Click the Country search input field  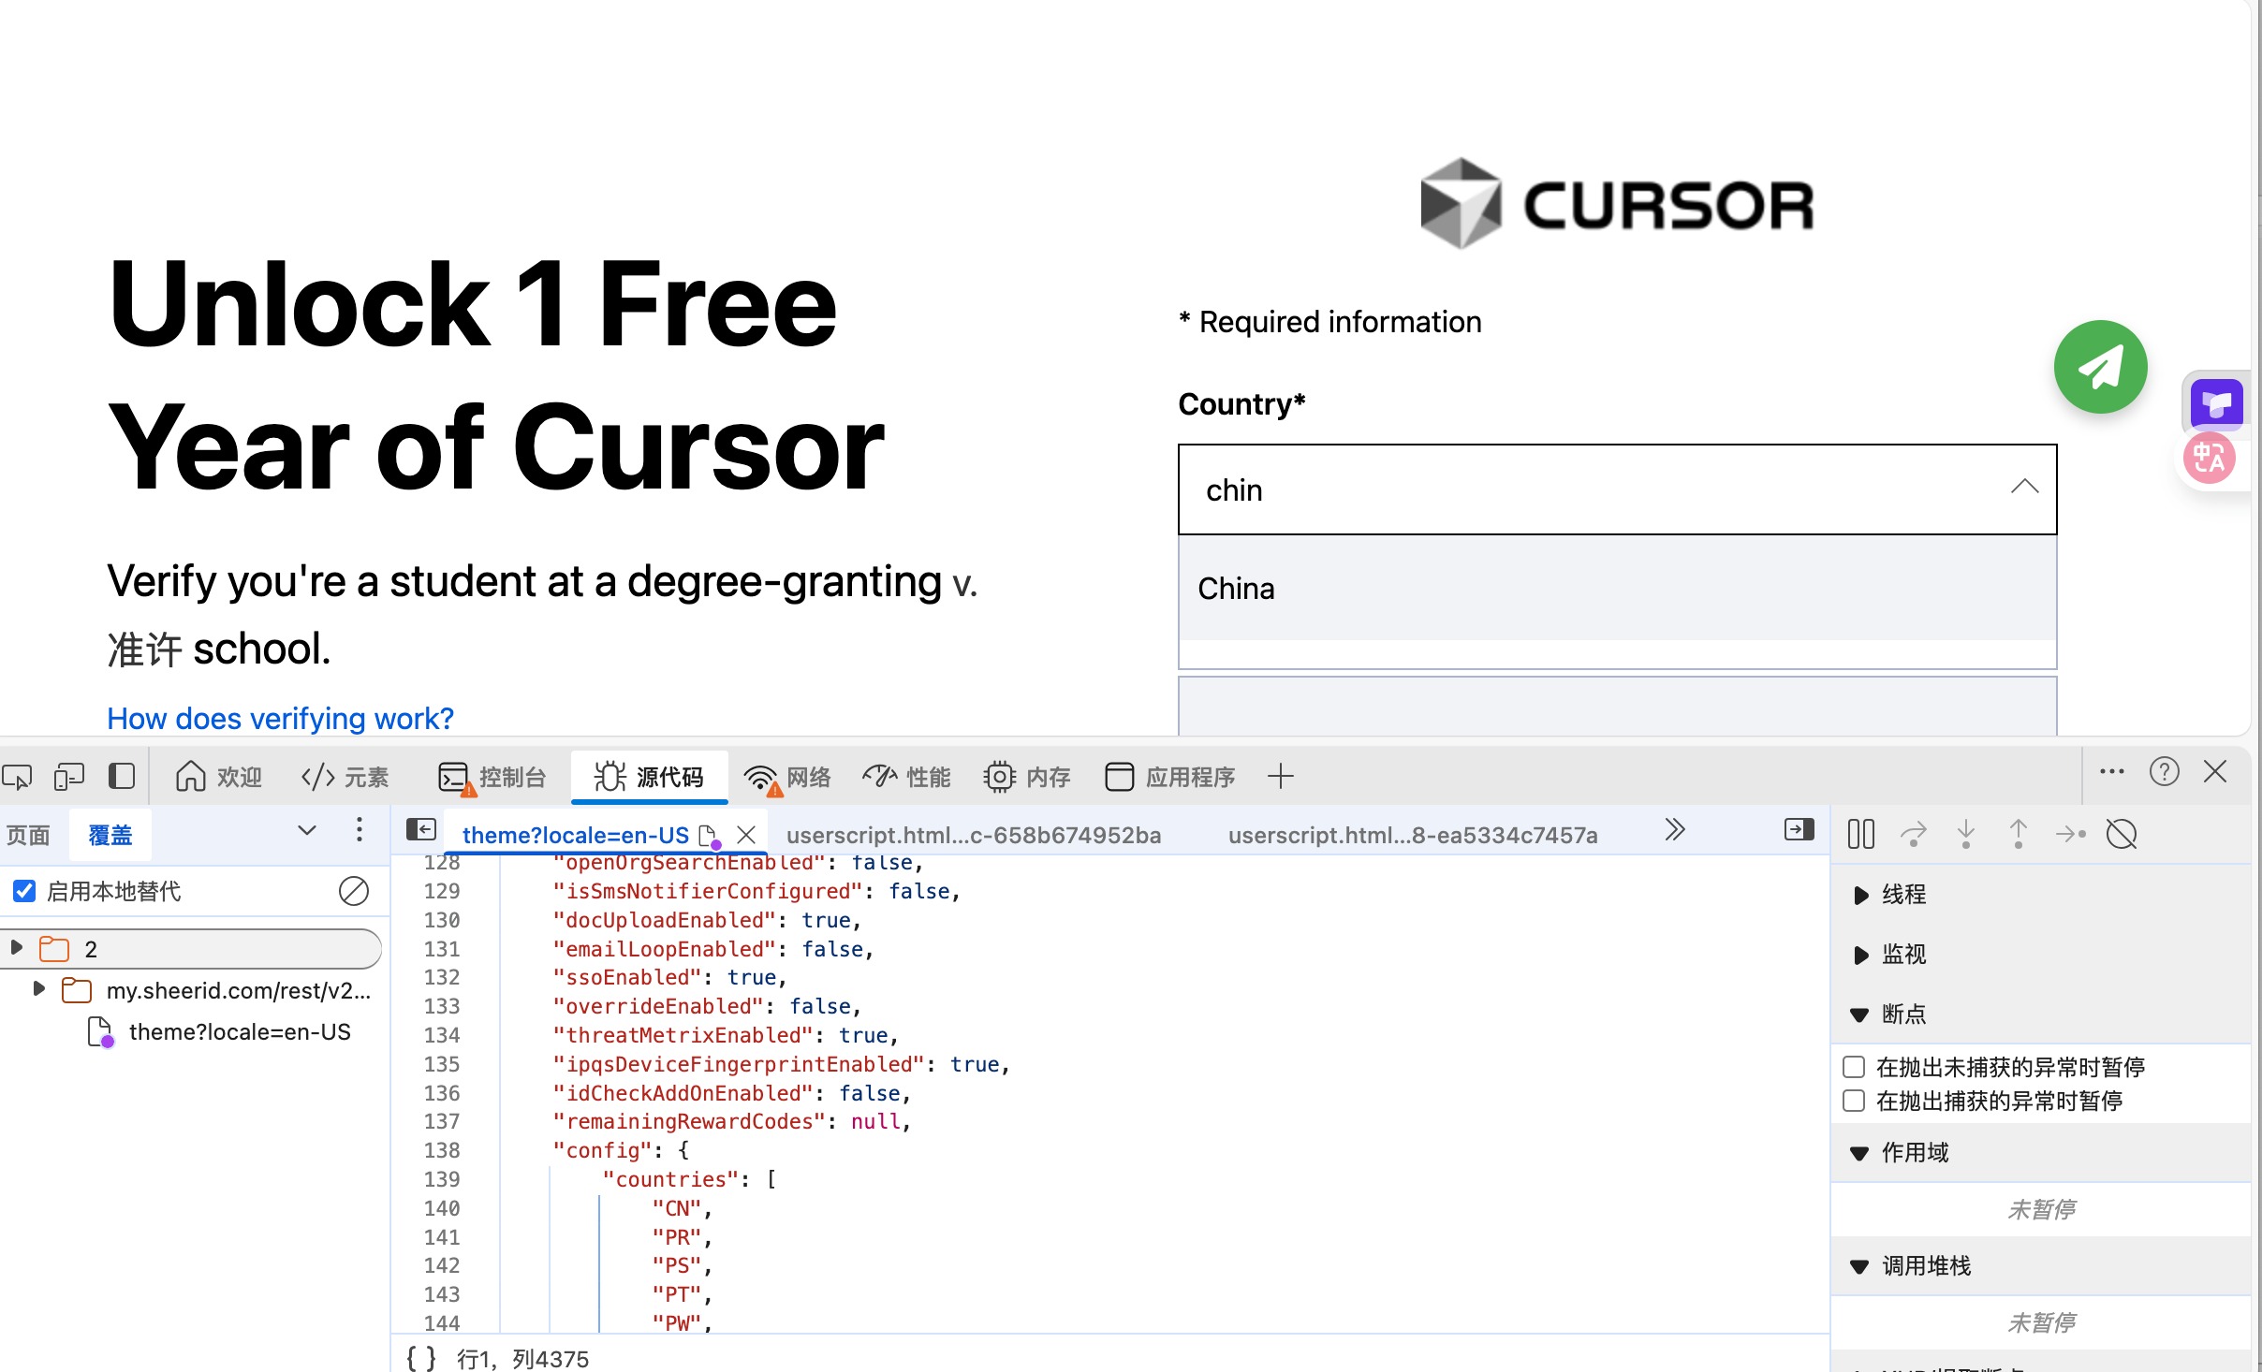click(x=1592, y=489)
